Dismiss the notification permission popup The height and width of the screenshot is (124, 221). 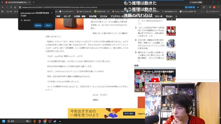tap(52, 13)
